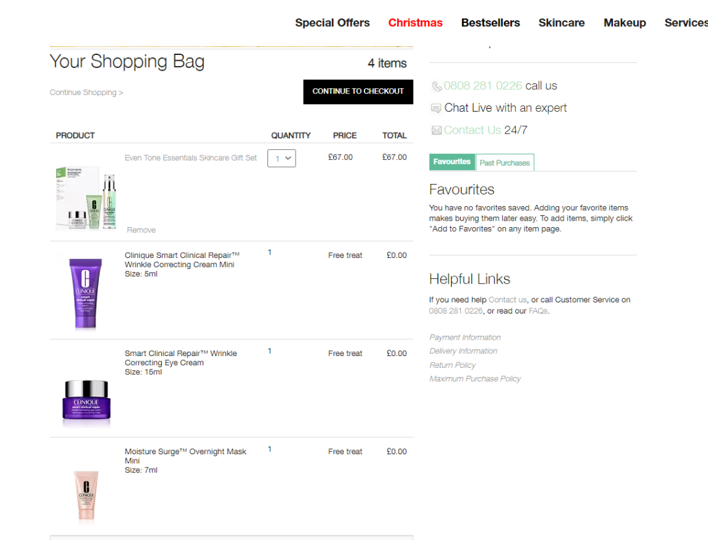Open the Skincare menu

coord(561,23)
